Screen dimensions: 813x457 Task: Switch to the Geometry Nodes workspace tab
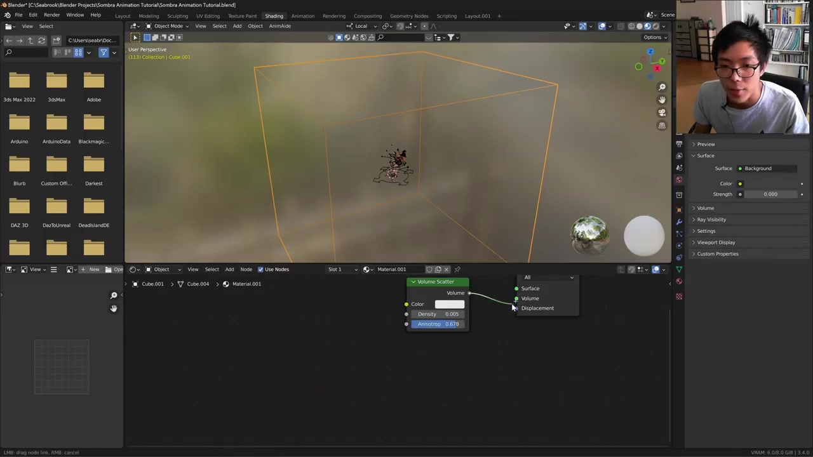coord(409,16)
